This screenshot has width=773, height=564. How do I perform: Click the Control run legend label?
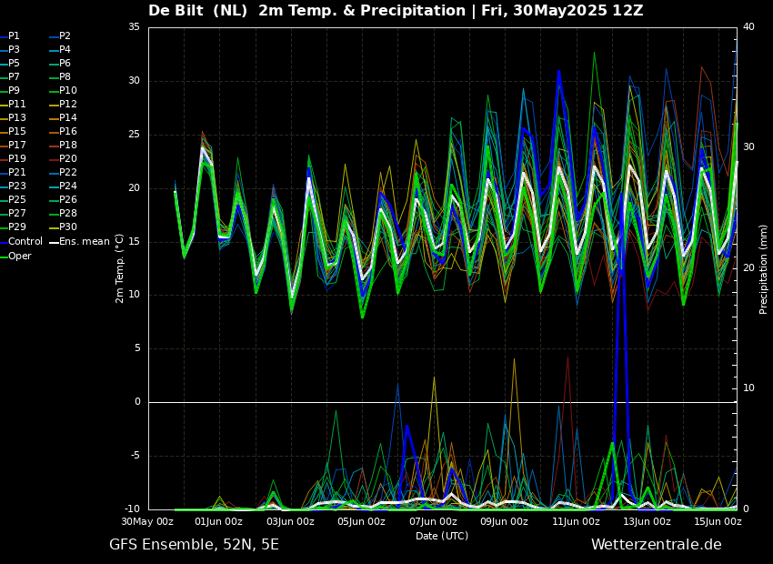25,242
